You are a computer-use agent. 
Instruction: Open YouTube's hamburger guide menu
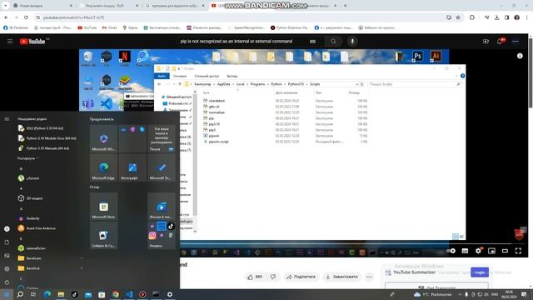tap(10, 42)
